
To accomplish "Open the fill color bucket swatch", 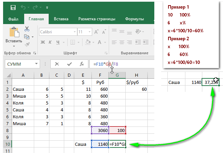I will click(x=88, y=42).
